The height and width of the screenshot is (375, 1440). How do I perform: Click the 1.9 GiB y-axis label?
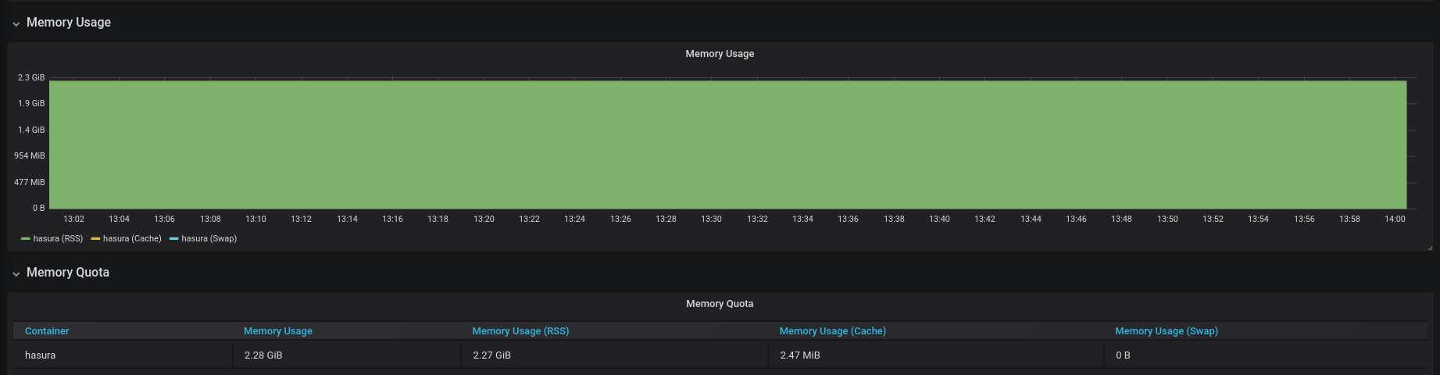31,104
